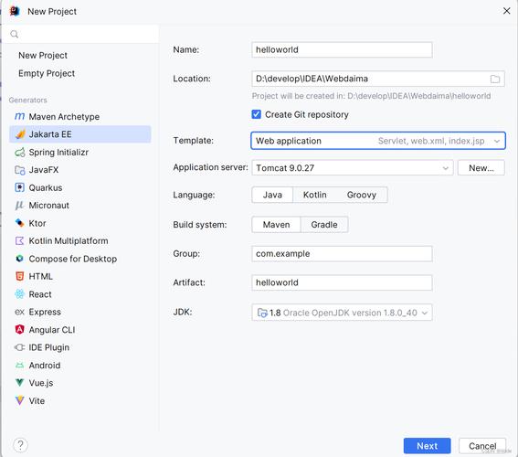Click the Vite lightning icon
This screenshot has width=518, height=457.
click(20, 400)
